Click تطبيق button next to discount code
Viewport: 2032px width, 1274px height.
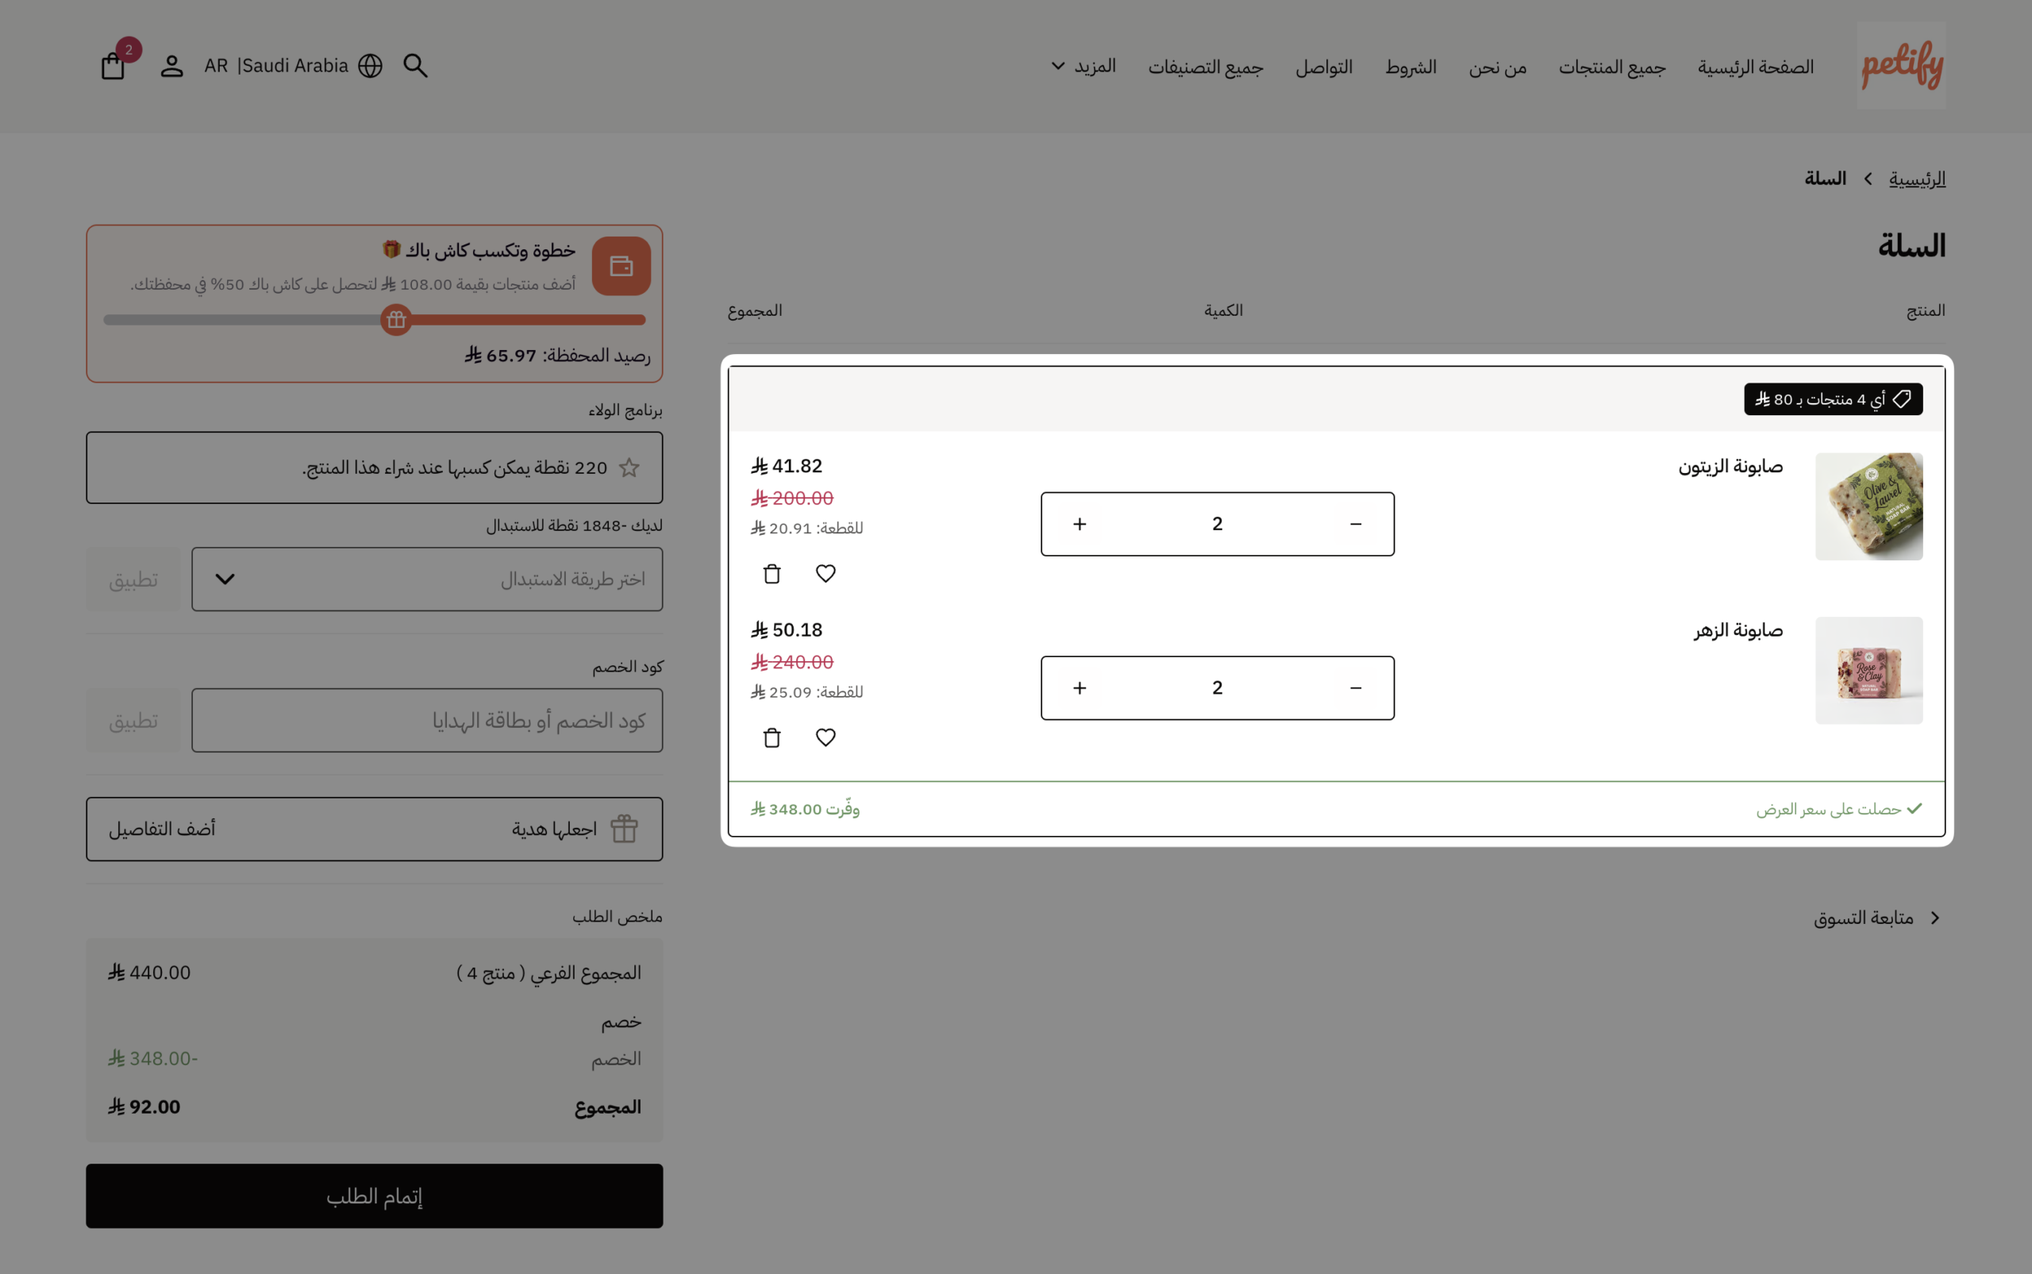tap(133, 722)
